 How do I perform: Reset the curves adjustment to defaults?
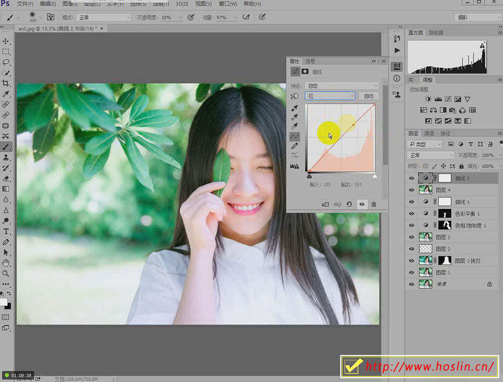click(x=349, y=204)
